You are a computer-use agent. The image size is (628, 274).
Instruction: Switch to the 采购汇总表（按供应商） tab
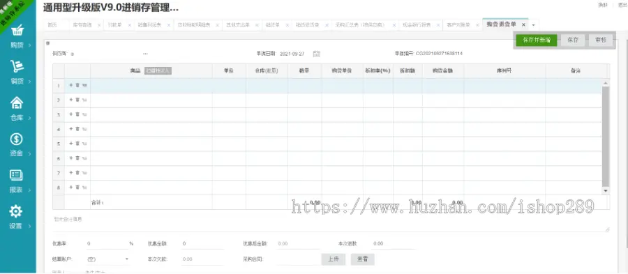(361, 25)
